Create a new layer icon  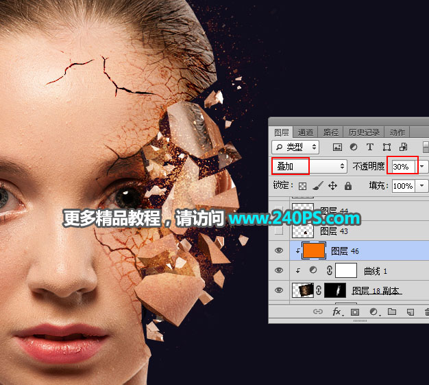point(410,312)
